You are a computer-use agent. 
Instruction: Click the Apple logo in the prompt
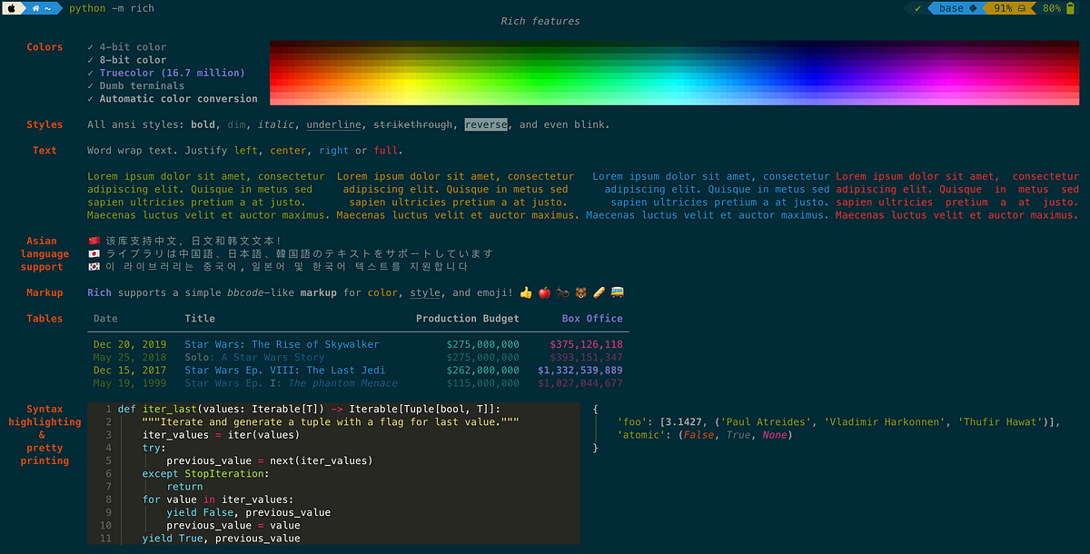pos(11,8)
